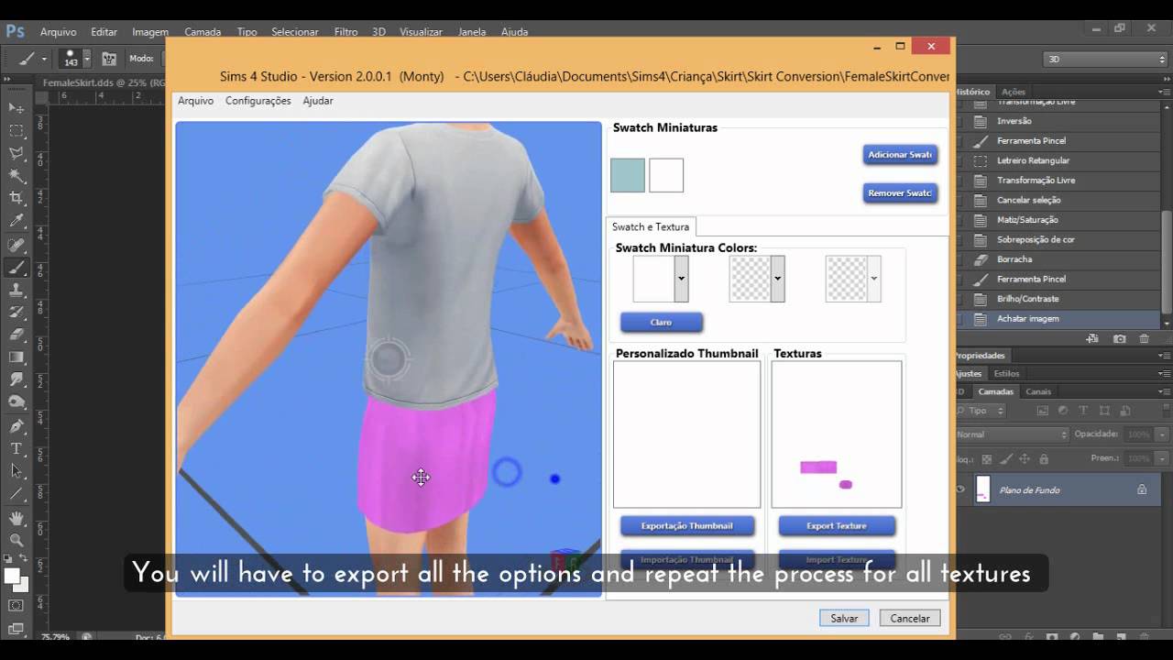
Task: Open History panel flyout menu
Action: pos(1165,92)
